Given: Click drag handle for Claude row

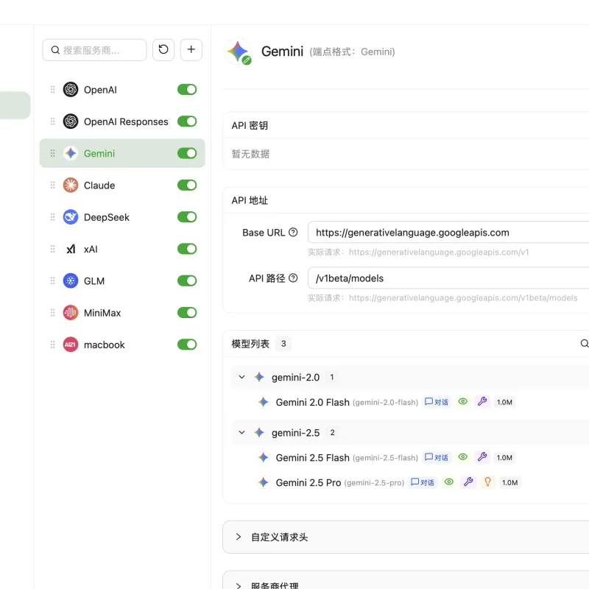Looking at the screenshot, I should coord(52,186).
